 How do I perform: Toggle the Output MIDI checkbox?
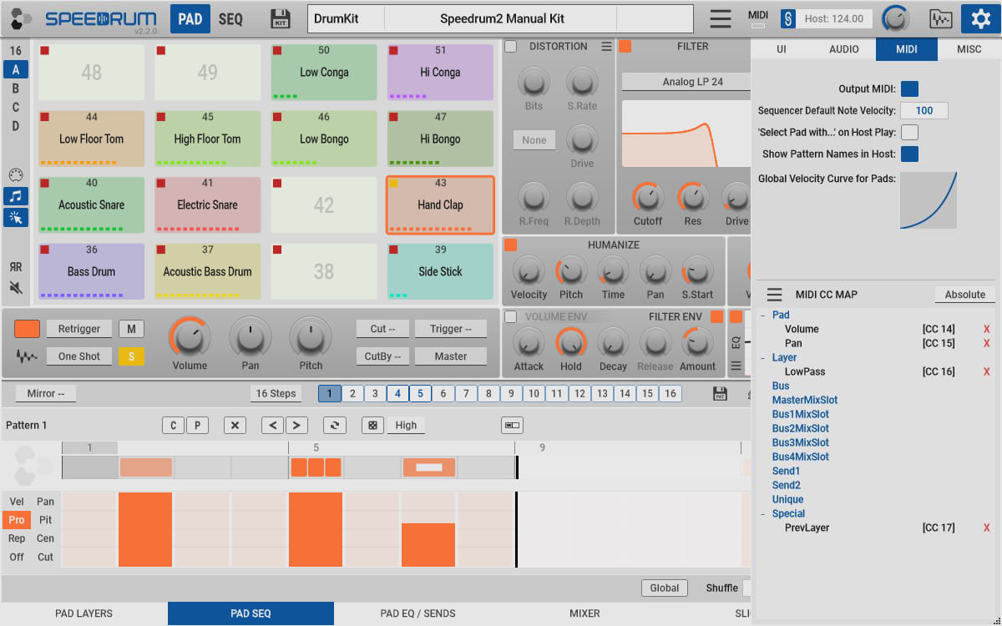point(909,89)
